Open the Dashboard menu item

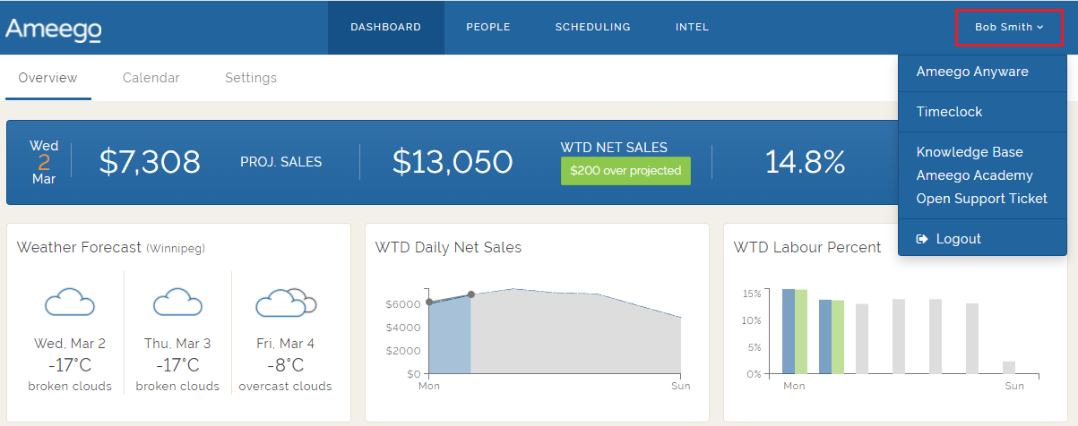pyautogui.click(x=385, y=27)
